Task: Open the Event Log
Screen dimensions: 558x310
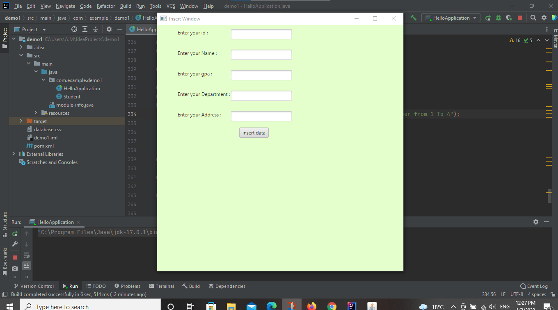Action: [x=534, y=286]
